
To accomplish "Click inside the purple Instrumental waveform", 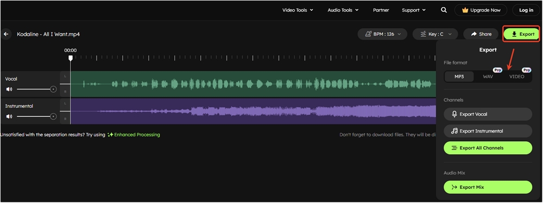I will [x=253, y=111].
